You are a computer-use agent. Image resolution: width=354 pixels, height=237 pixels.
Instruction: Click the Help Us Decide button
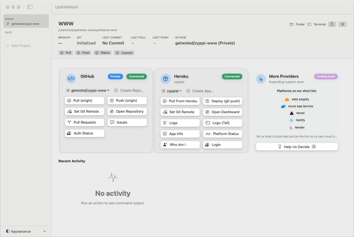tap(297, 146)
